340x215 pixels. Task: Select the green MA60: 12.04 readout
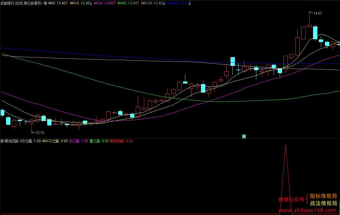(x=128, y=3)
